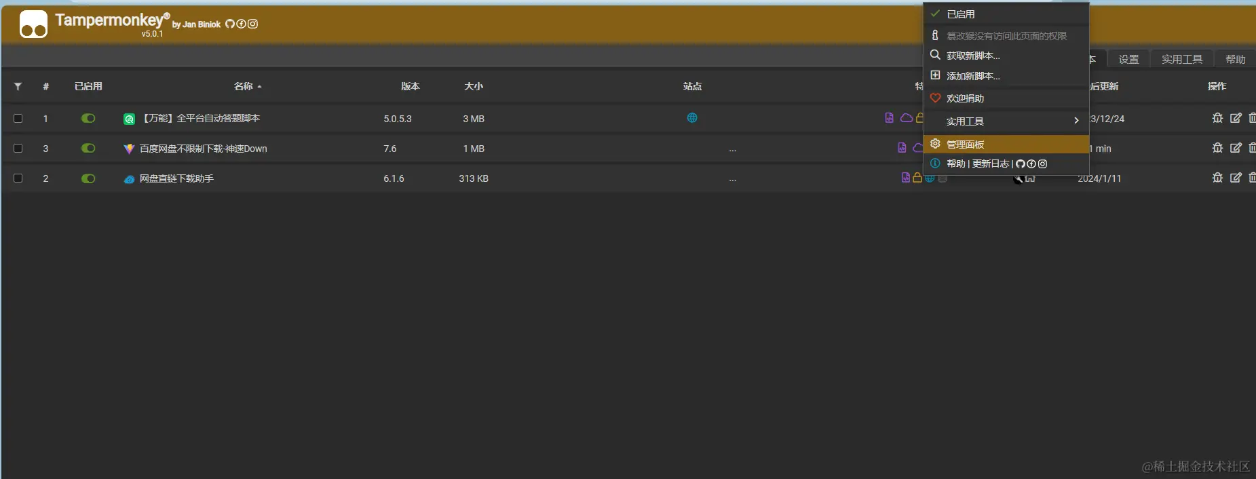The height and width of the screenshot is (479, 1256).
Task: Debug the 百度网盘不限制下载-神速Down script (bug icon)
Action: pyautogui.click(x=1217, y=148)
